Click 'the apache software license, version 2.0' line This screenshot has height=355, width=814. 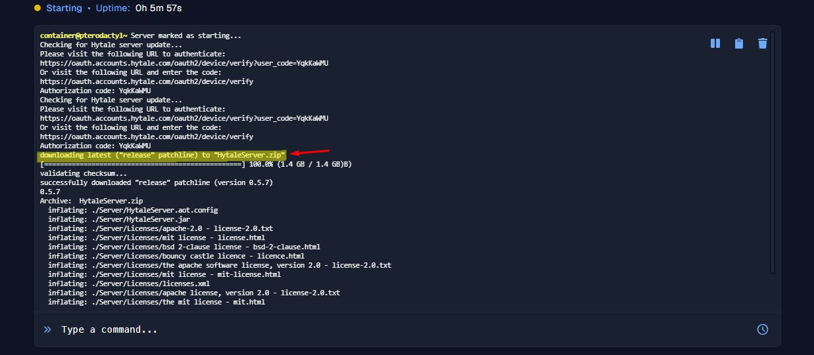pos(220,265)
